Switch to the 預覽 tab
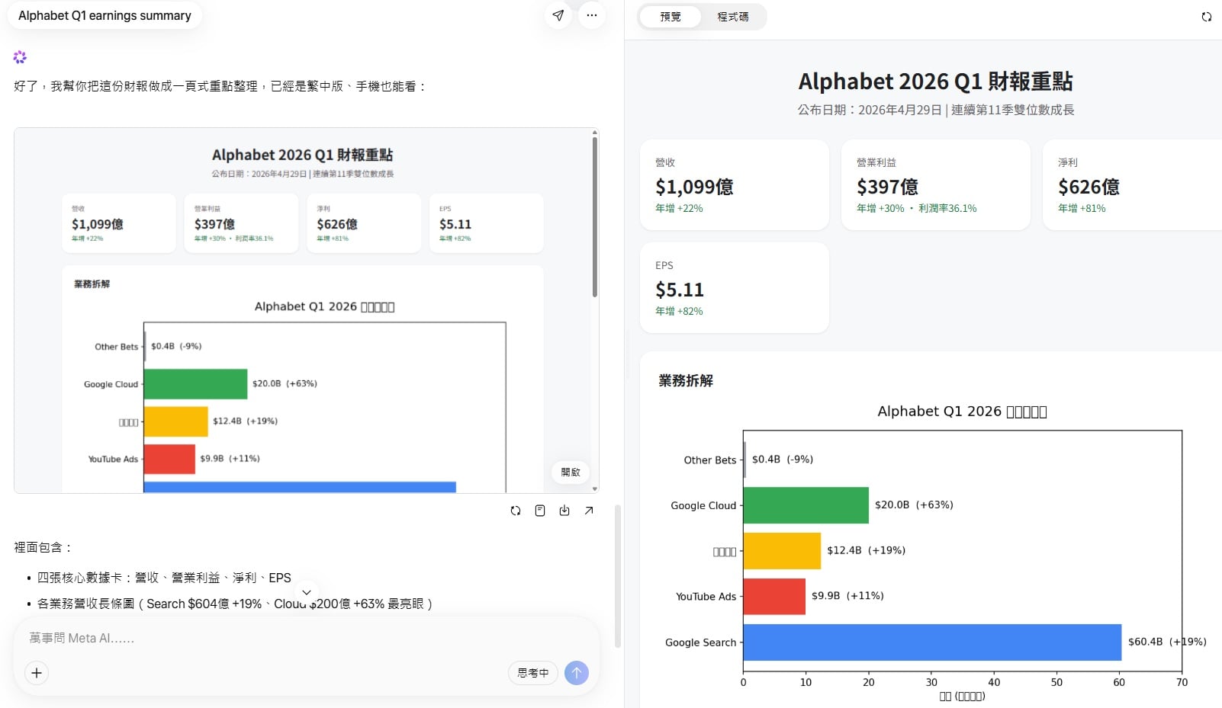1222x708 pixels. (x=670, y=17)
